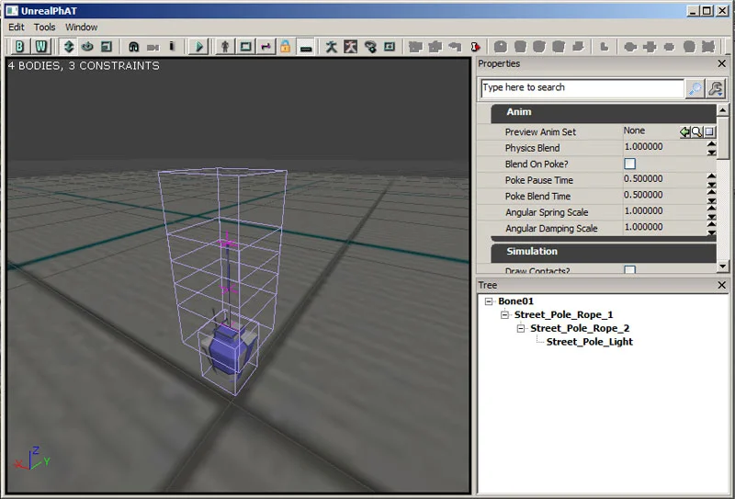Click the properties search field
Viewport: 735px width, 499px height.
pyautogui.click(x=582, y=87)
